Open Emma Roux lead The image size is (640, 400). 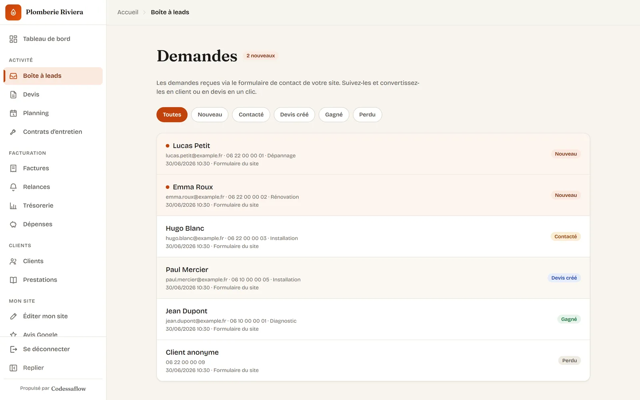pyautogui.click(x=373, y=195)
